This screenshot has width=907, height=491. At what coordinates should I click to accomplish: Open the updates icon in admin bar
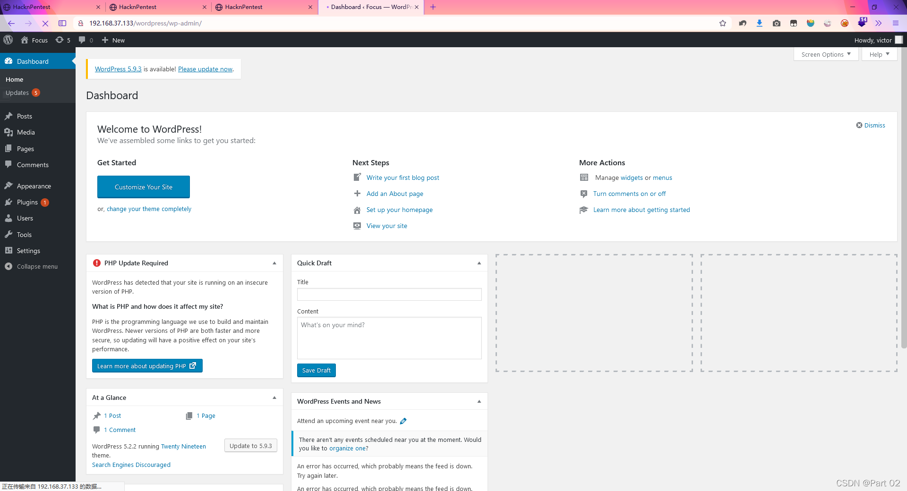pyautogui.click(x=62, y=40)
